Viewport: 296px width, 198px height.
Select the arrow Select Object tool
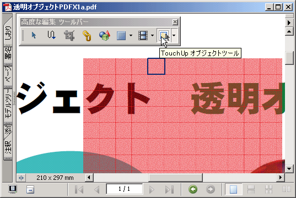coord(34,35)
